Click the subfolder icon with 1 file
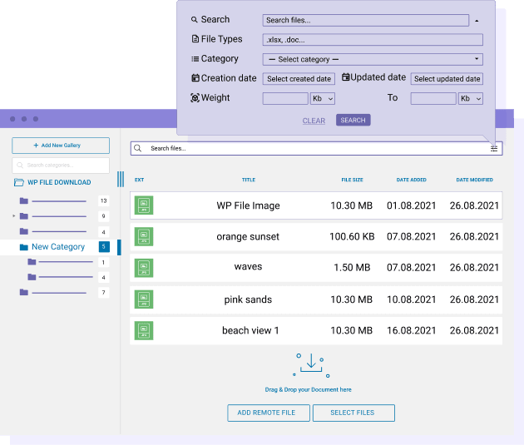Image resolution: width=524 pixels, height=445 pixels. coord(32,261)
